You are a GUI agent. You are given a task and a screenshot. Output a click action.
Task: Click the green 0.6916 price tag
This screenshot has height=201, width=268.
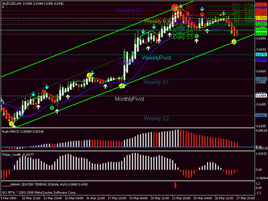(x=261, y=34)
